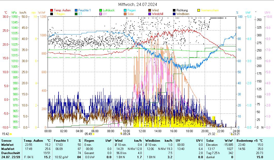Click the sunset icon next to 21:32
274x160 pixels.
[217, 134]
